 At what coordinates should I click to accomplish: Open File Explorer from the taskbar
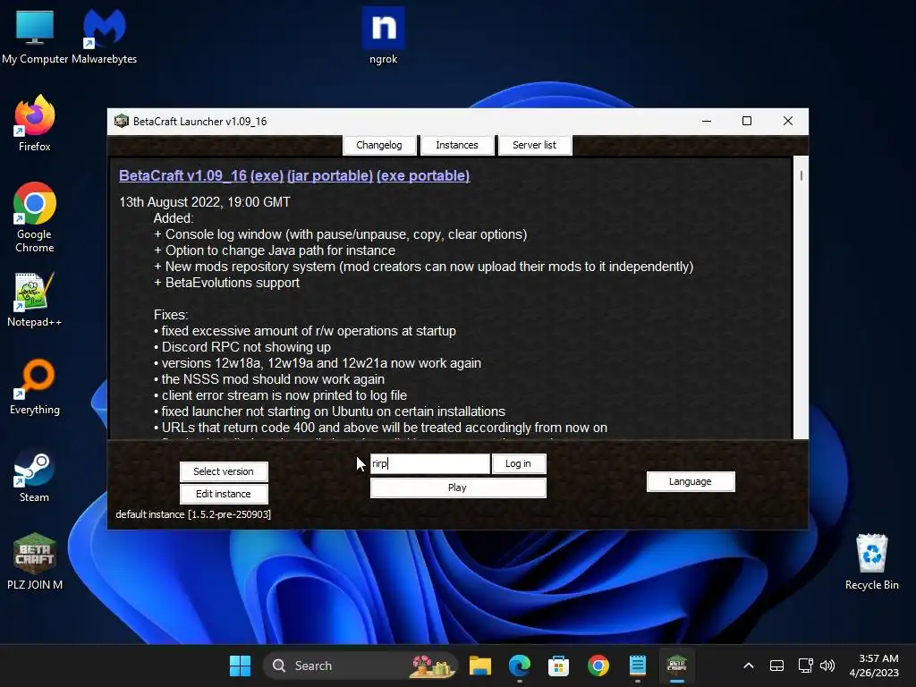[480, 666]
